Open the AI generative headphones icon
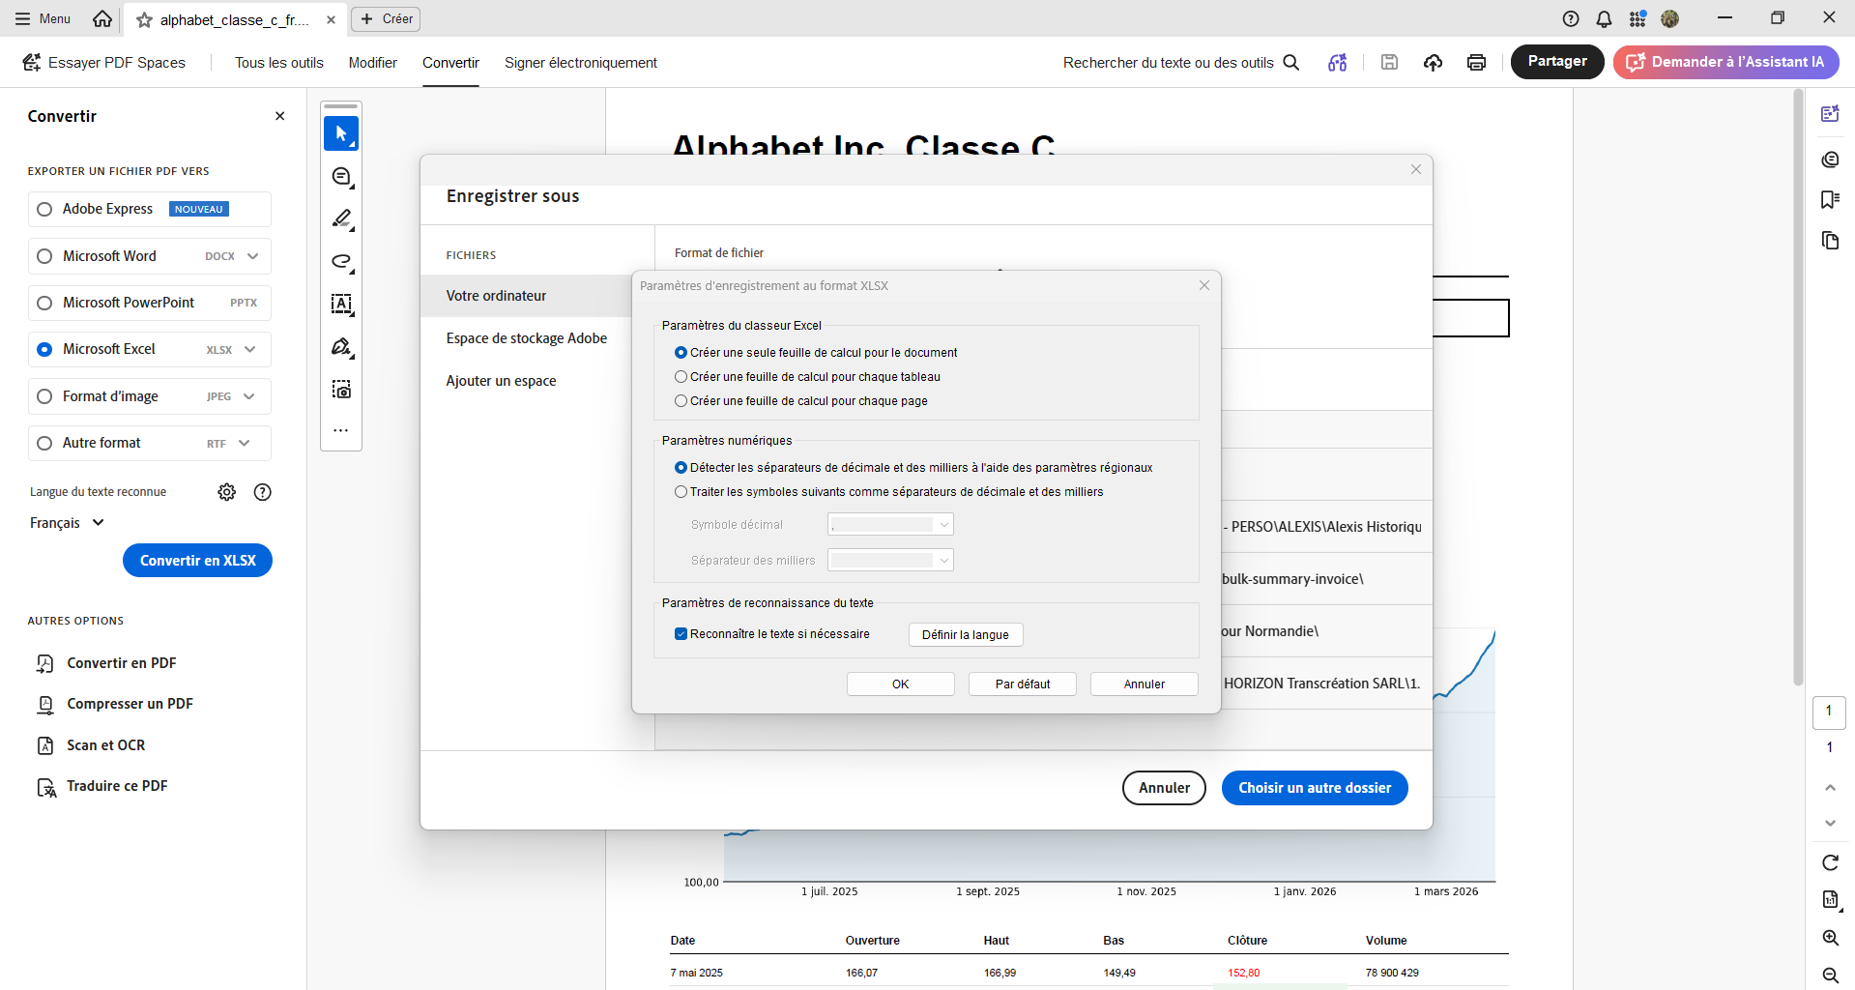Viewport: 1855px width, 990px height. tap(1338, 63)
